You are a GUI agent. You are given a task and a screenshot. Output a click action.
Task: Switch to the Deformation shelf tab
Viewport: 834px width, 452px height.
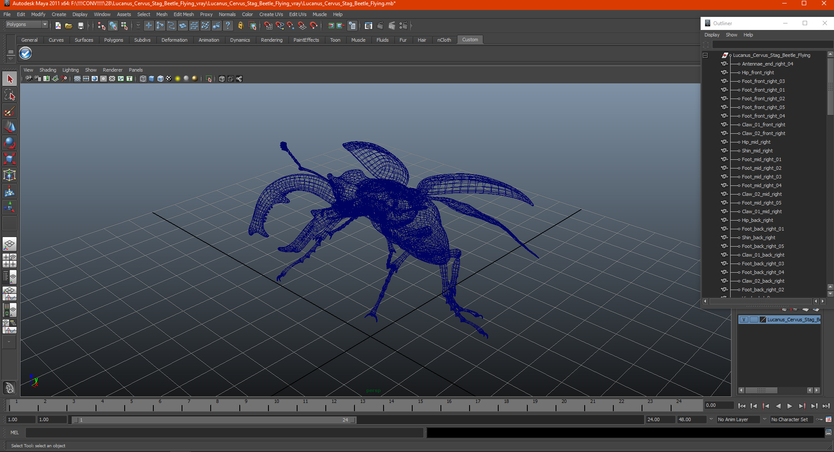pos(174,40)
